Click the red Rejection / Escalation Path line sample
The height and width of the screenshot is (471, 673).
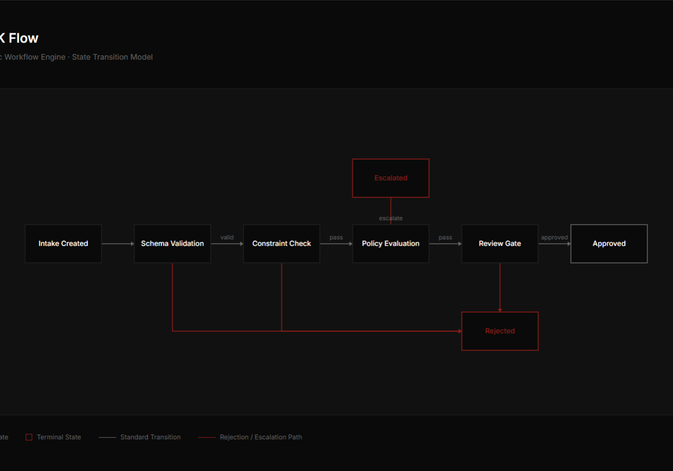206,438
